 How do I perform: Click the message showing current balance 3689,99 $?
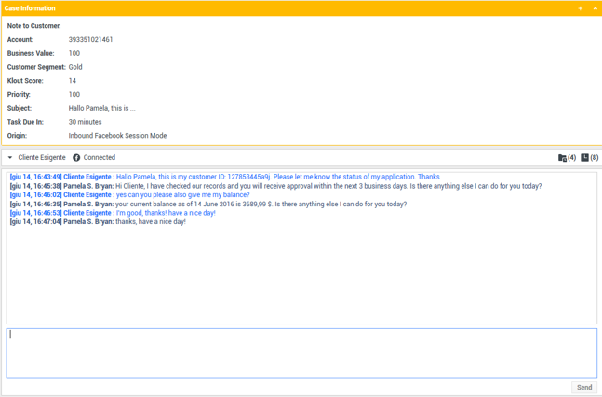[x=261, y=204]
